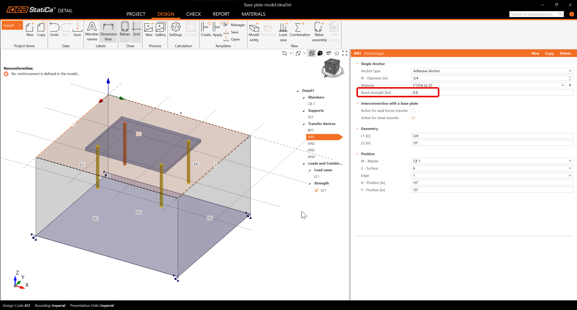Collapse the Geometry section
The width and height of the screenshot is (577, 310).
coord(358,129)
